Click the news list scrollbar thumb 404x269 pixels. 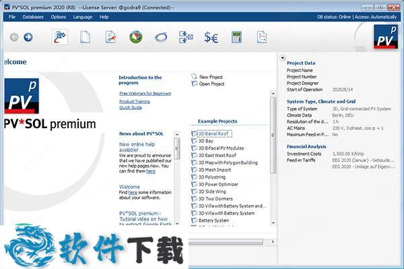pyautogui.click(x=177, y=148)
